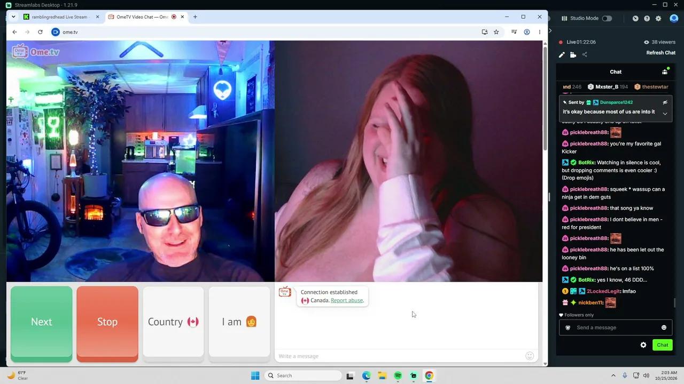
Task: Click the share stream icon
Action: (x=585, y=54)
